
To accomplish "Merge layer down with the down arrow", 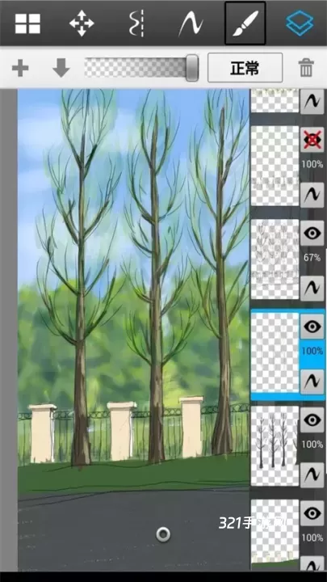I will click(x=61, y=68).
